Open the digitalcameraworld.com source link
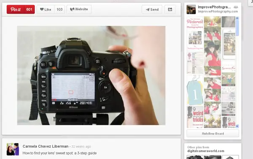Viewport: 253px width, 159px height. [206, 151]
